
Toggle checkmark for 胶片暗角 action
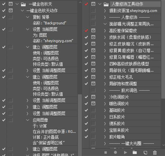coord(86,137)
